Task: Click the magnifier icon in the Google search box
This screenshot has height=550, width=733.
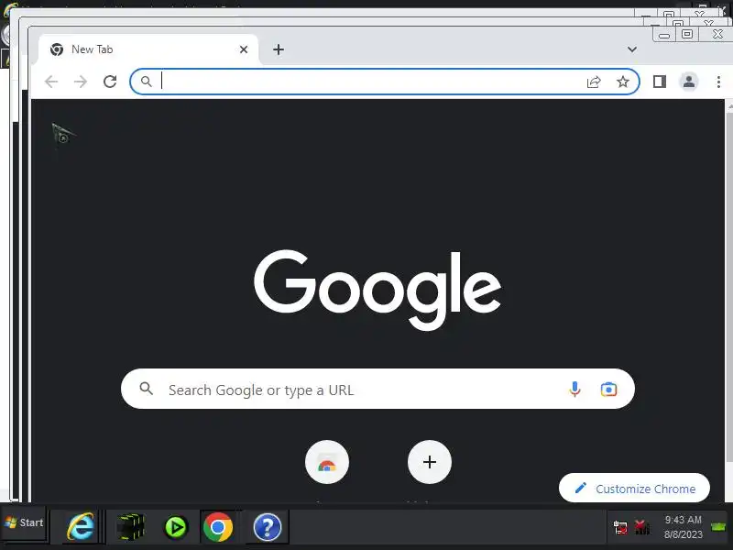Action: (x=147, y=388)
